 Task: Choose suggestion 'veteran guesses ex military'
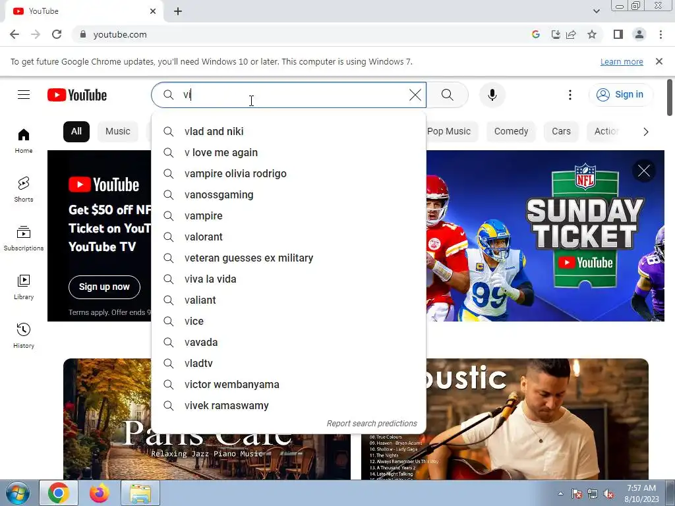coord(289,258)
